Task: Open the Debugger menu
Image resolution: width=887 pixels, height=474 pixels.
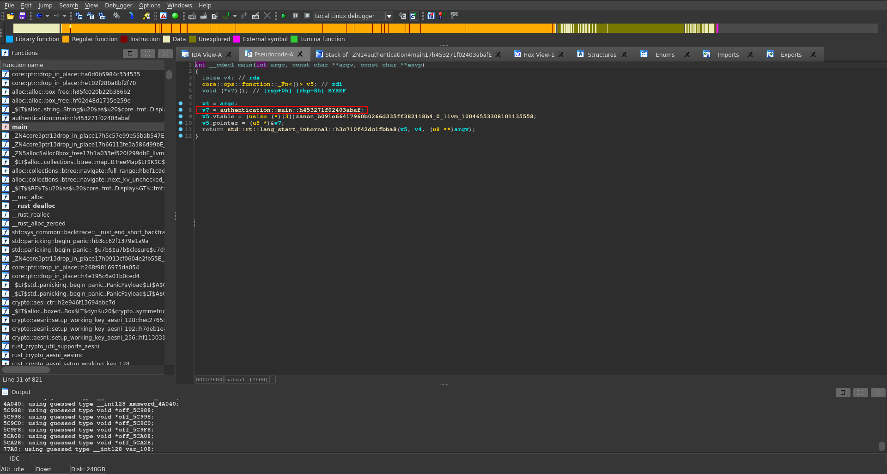Action: pyautogui.click(x=118, y=6)
